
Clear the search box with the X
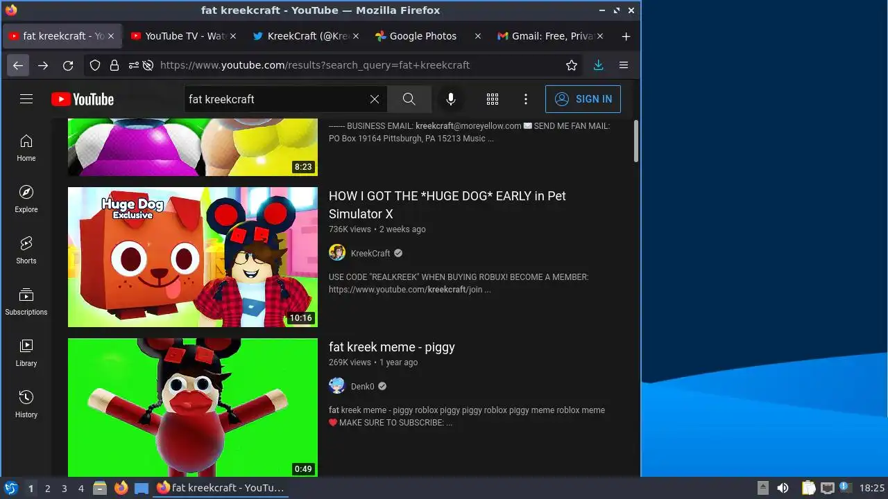(375, 99)
